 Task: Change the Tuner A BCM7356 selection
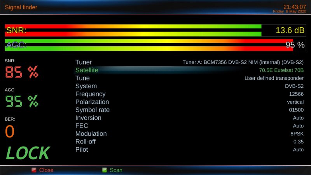point(189,62)
